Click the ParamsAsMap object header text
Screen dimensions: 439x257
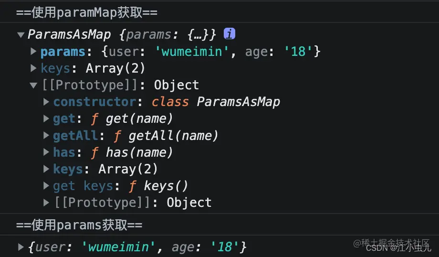point(122,35)
